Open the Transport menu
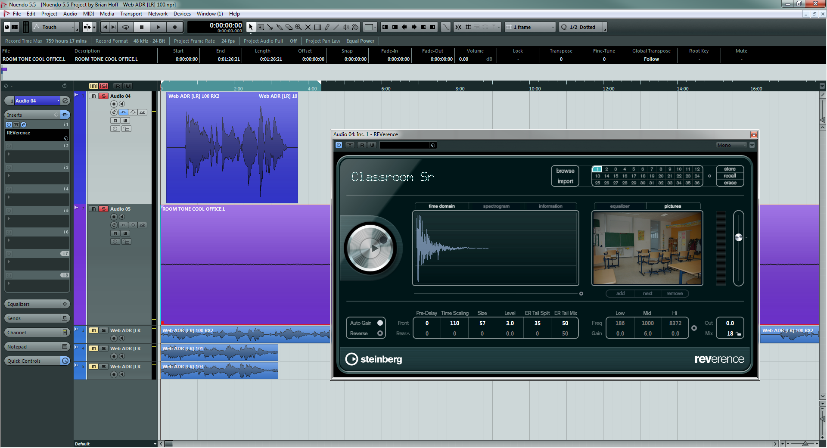Screen dimensions: 827x448 [x=131, y=14]
